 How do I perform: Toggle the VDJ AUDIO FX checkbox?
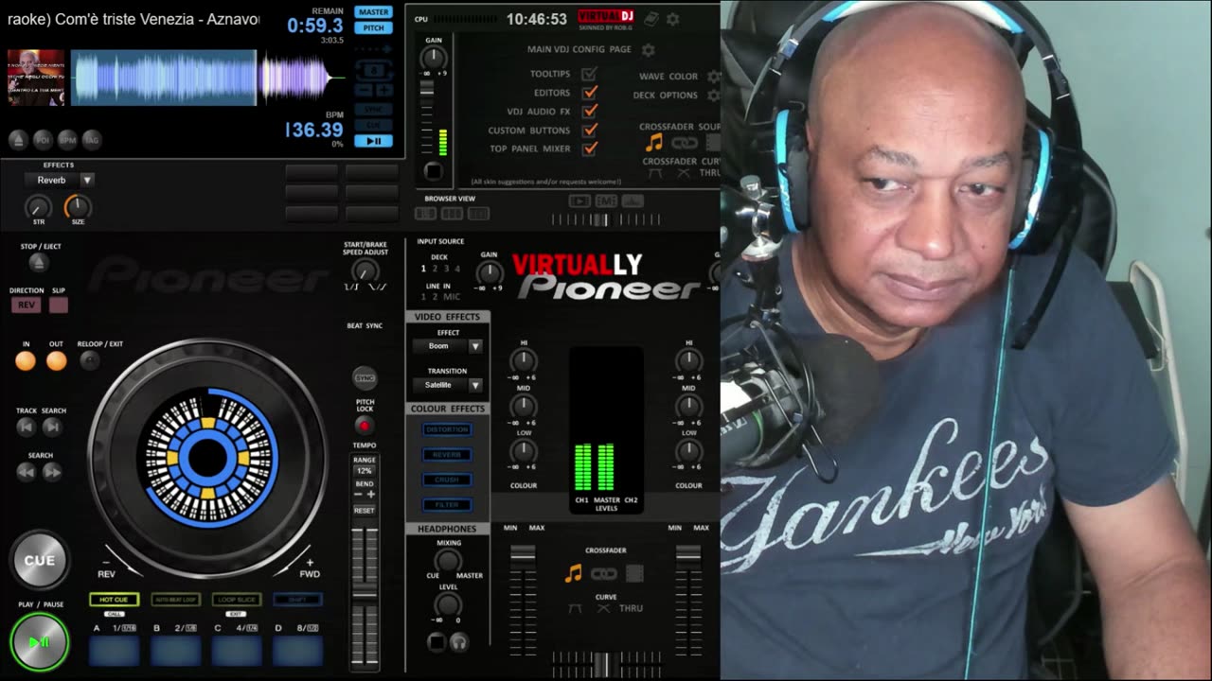pyautogui.click(x=589, y=111)
